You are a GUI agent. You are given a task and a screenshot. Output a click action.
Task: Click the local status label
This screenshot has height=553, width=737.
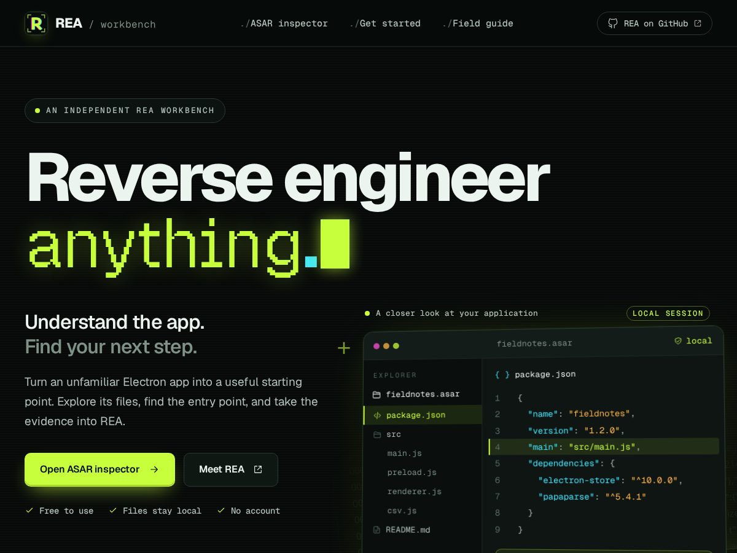pos(699,340)
